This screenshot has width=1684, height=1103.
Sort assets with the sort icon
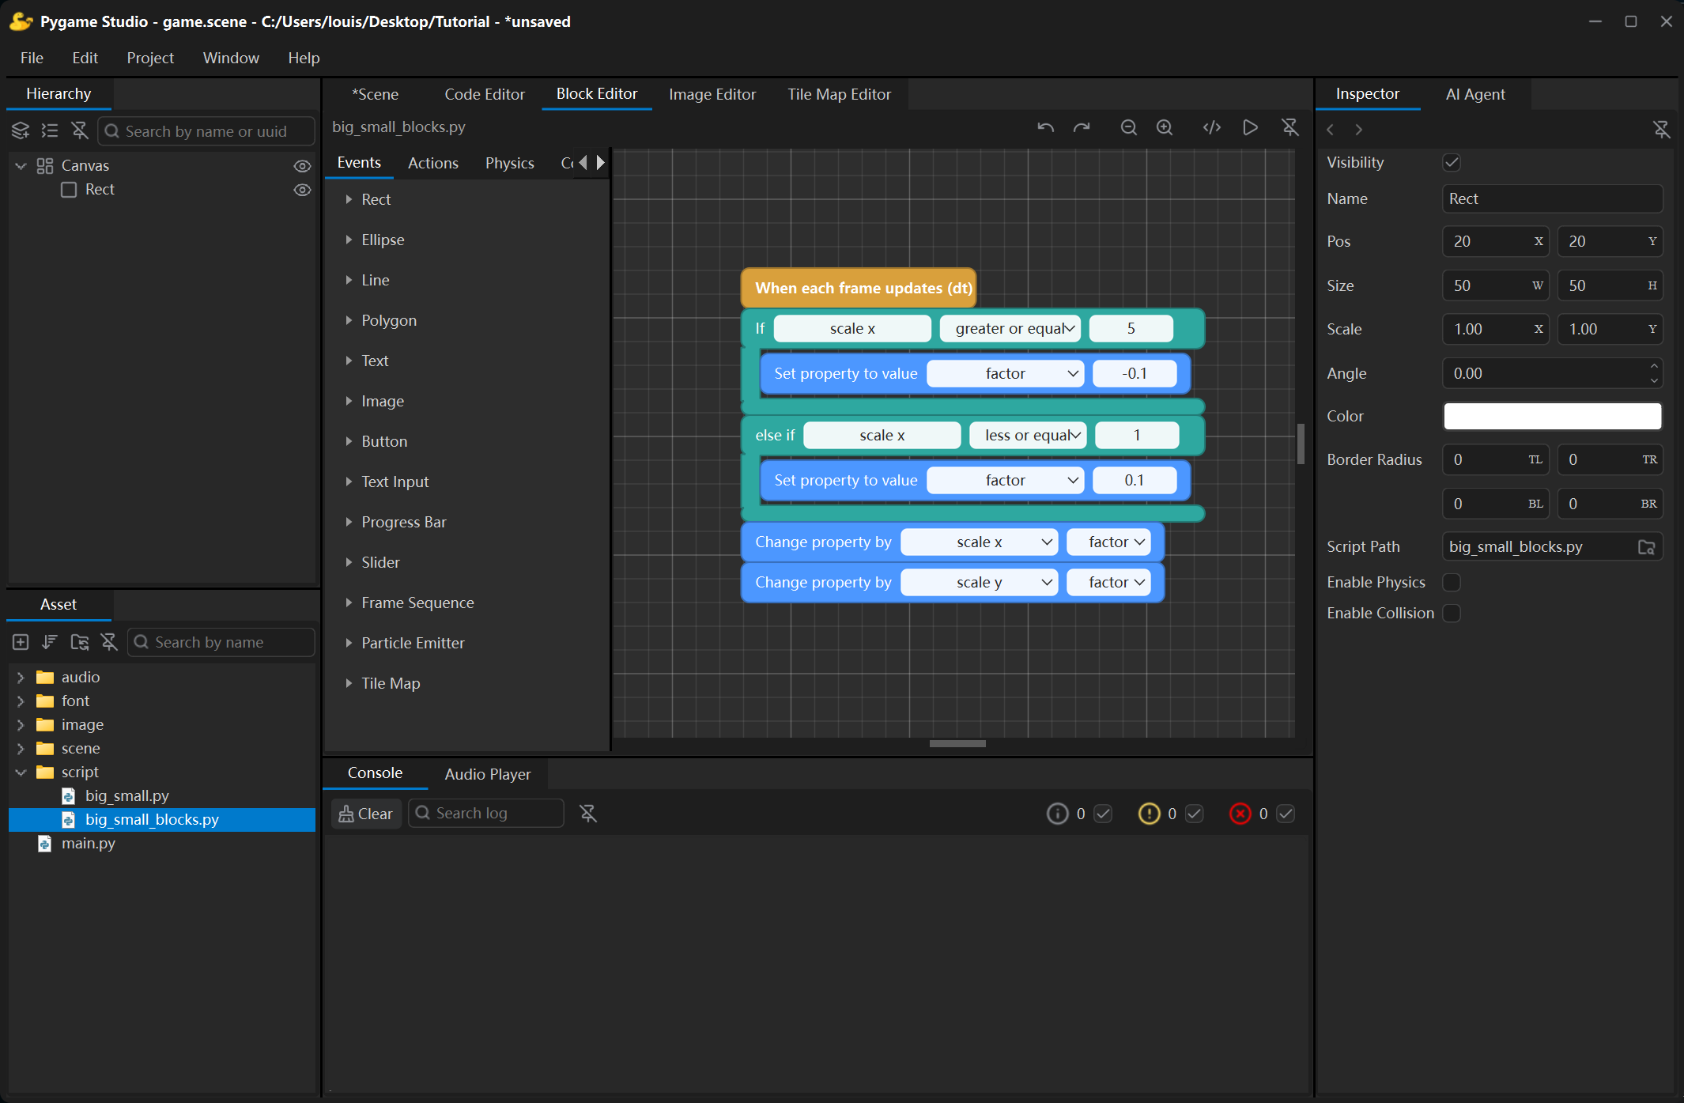[x=50, y=642]
